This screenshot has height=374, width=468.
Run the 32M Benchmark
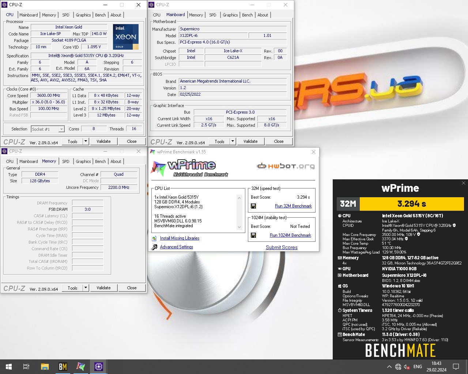(x=293, y=206)
